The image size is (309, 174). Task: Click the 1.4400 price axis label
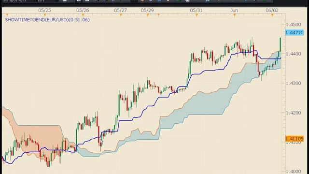point(294,54)
